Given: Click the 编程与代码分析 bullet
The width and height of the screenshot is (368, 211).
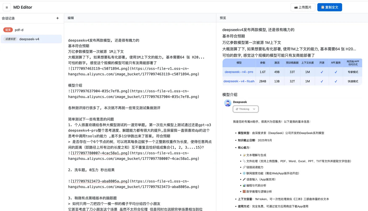Looking at the screenshot, I should coord(254,185).
